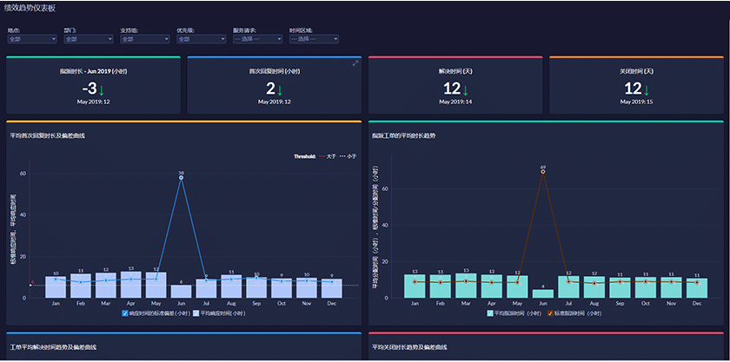Click the 58 peak point in June
This screenshot has height=362, width=730.
click(x=181, y=178)
